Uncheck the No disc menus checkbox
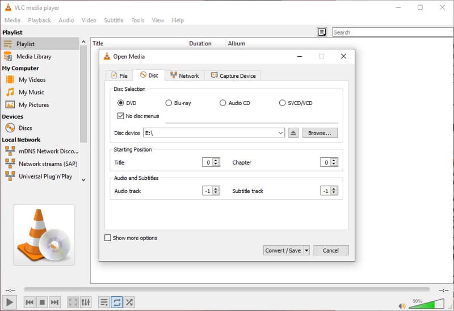This screenshot has height=311, width=454. pyautogui.click(x=120, y=116)
